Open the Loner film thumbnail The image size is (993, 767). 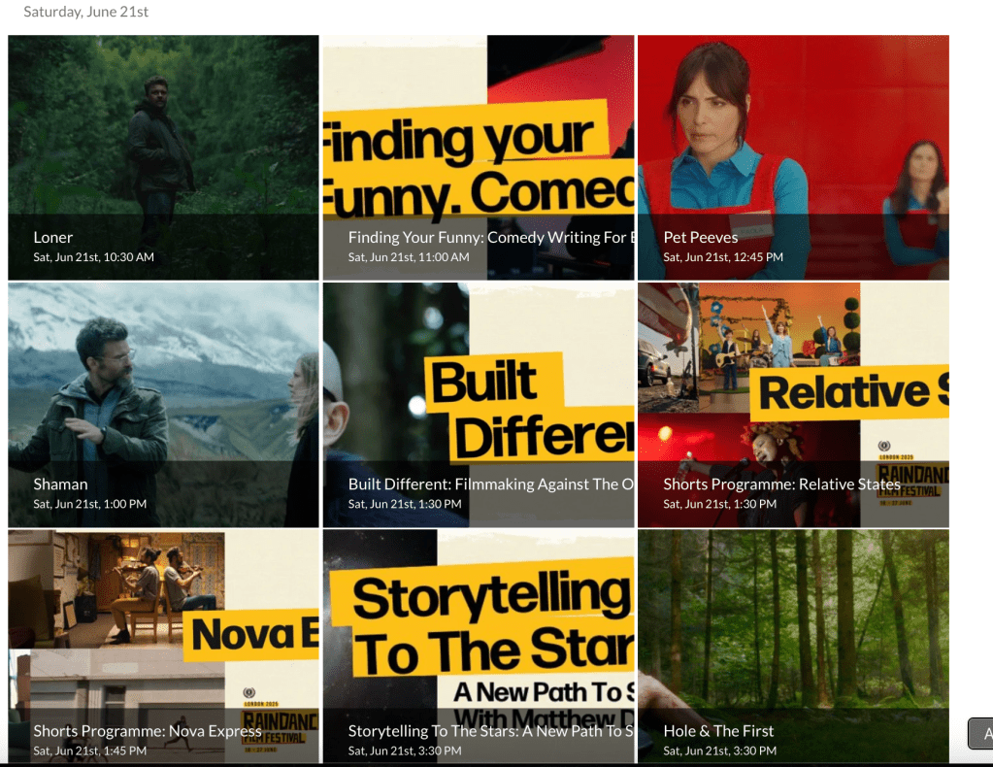163,157
